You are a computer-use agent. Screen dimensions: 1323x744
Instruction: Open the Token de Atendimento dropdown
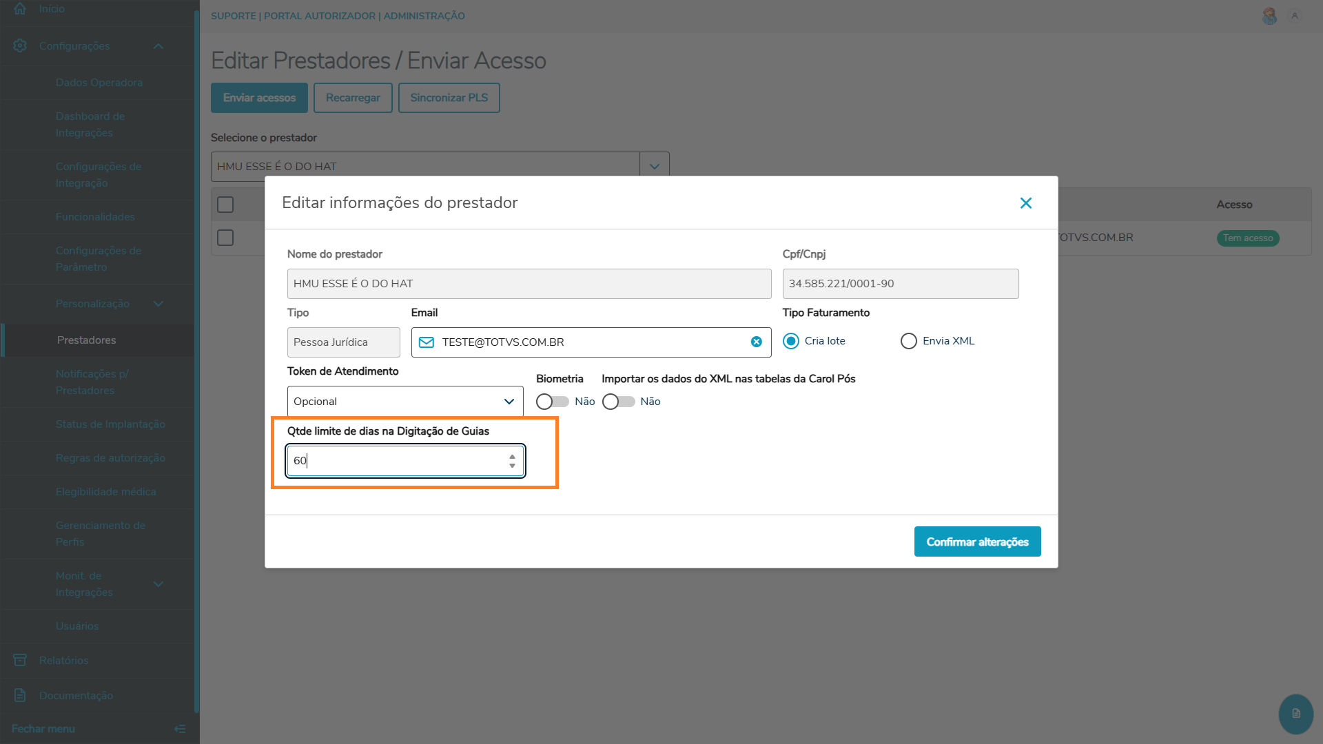(x=405, y=402)
